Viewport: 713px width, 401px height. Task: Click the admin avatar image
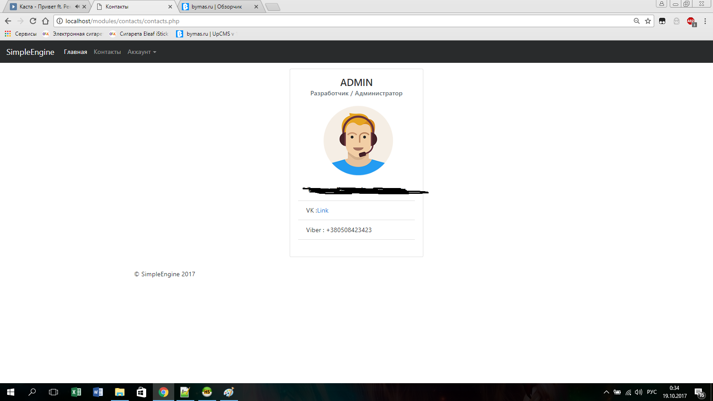tap(358, 140)
